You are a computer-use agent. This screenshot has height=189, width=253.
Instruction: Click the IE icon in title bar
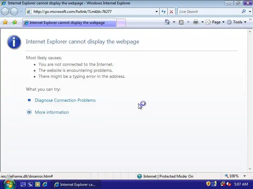pyautogui.click(x=3, y=3)
